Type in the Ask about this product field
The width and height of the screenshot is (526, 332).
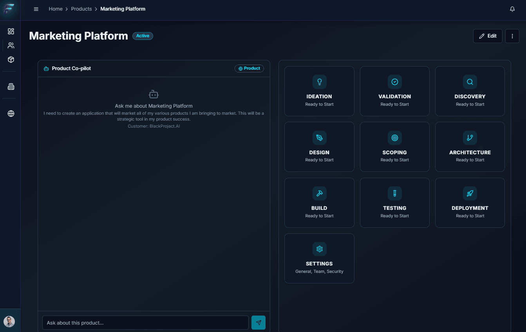(x=145, y=323)
